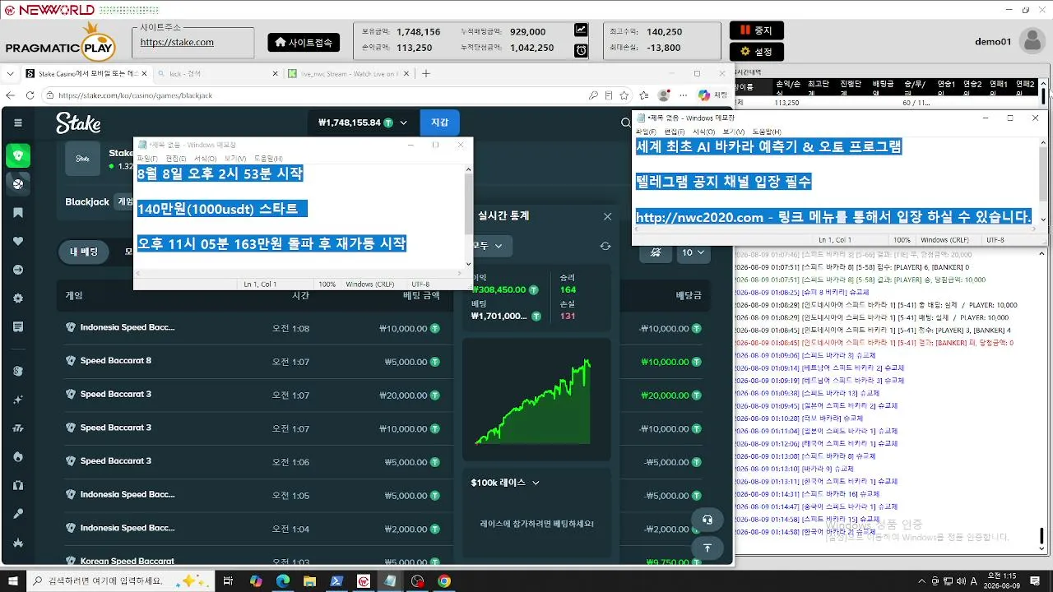
Task: Click the heart favorites icon in Stake sidebar
Action: pyautogui.click(x=18, y=241)
